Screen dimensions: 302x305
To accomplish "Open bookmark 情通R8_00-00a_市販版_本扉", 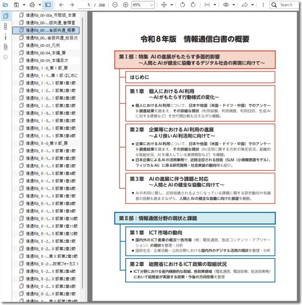I will pos(46,15).
